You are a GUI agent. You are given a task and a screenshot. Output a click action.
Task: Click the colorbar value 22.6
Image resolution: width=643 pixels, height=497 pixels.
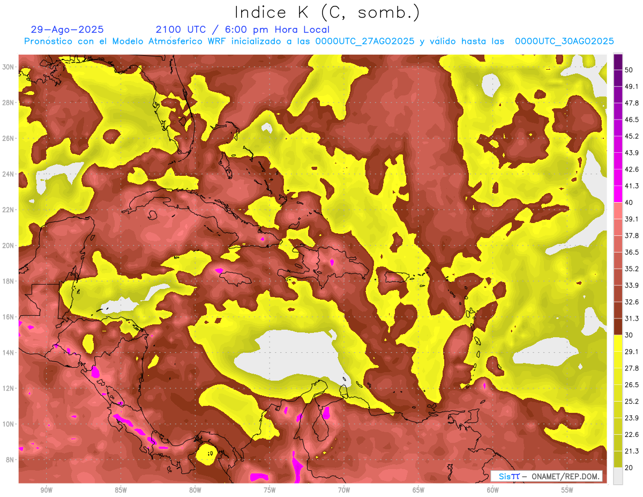(632, 434)
